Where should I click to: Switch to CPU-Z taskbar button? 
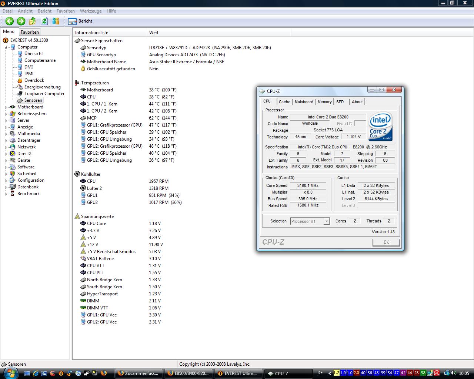pos(288,373)
